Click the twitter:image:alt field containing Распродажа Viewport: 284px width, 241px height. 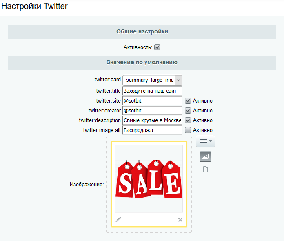(152, 130)
